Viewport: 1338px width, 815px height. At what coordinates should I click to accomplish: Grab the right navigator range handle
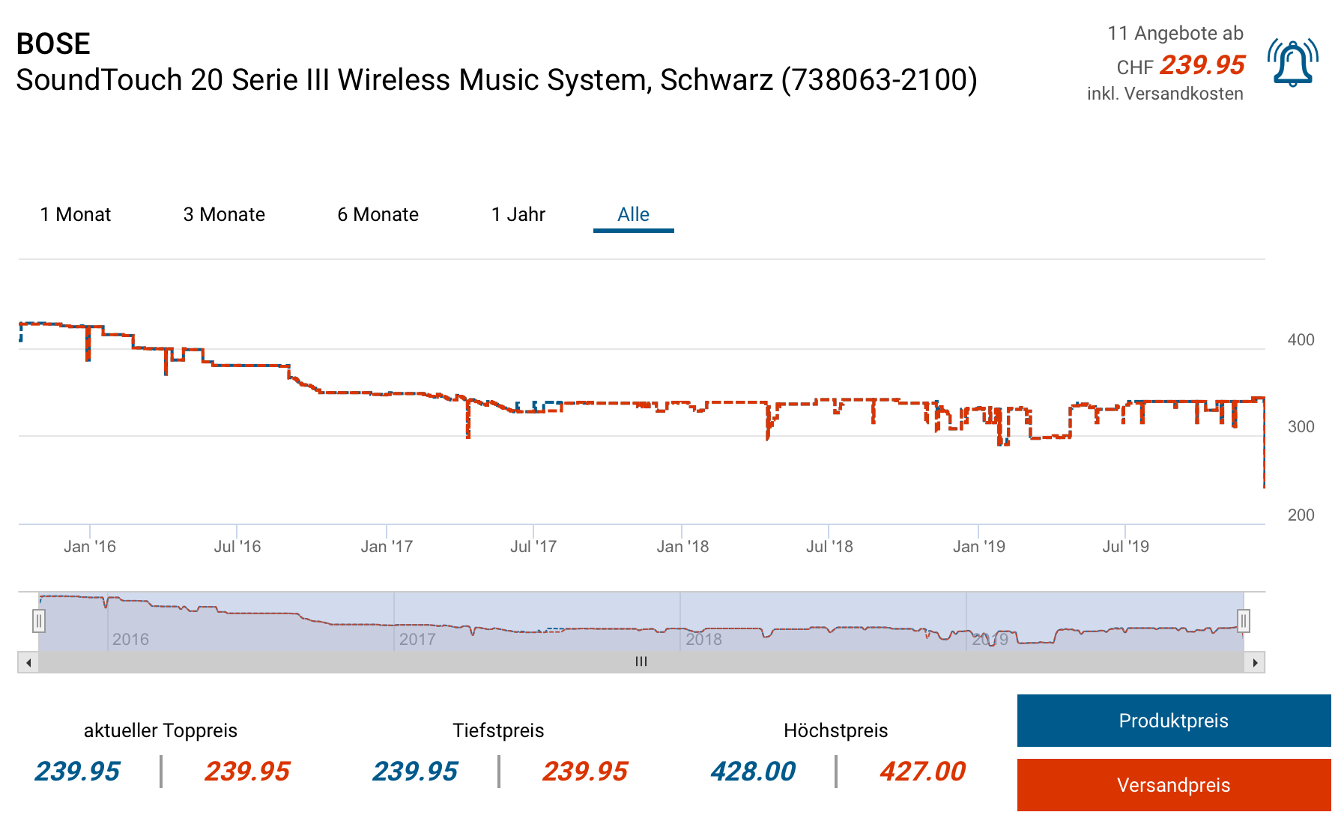point(1244,621)
